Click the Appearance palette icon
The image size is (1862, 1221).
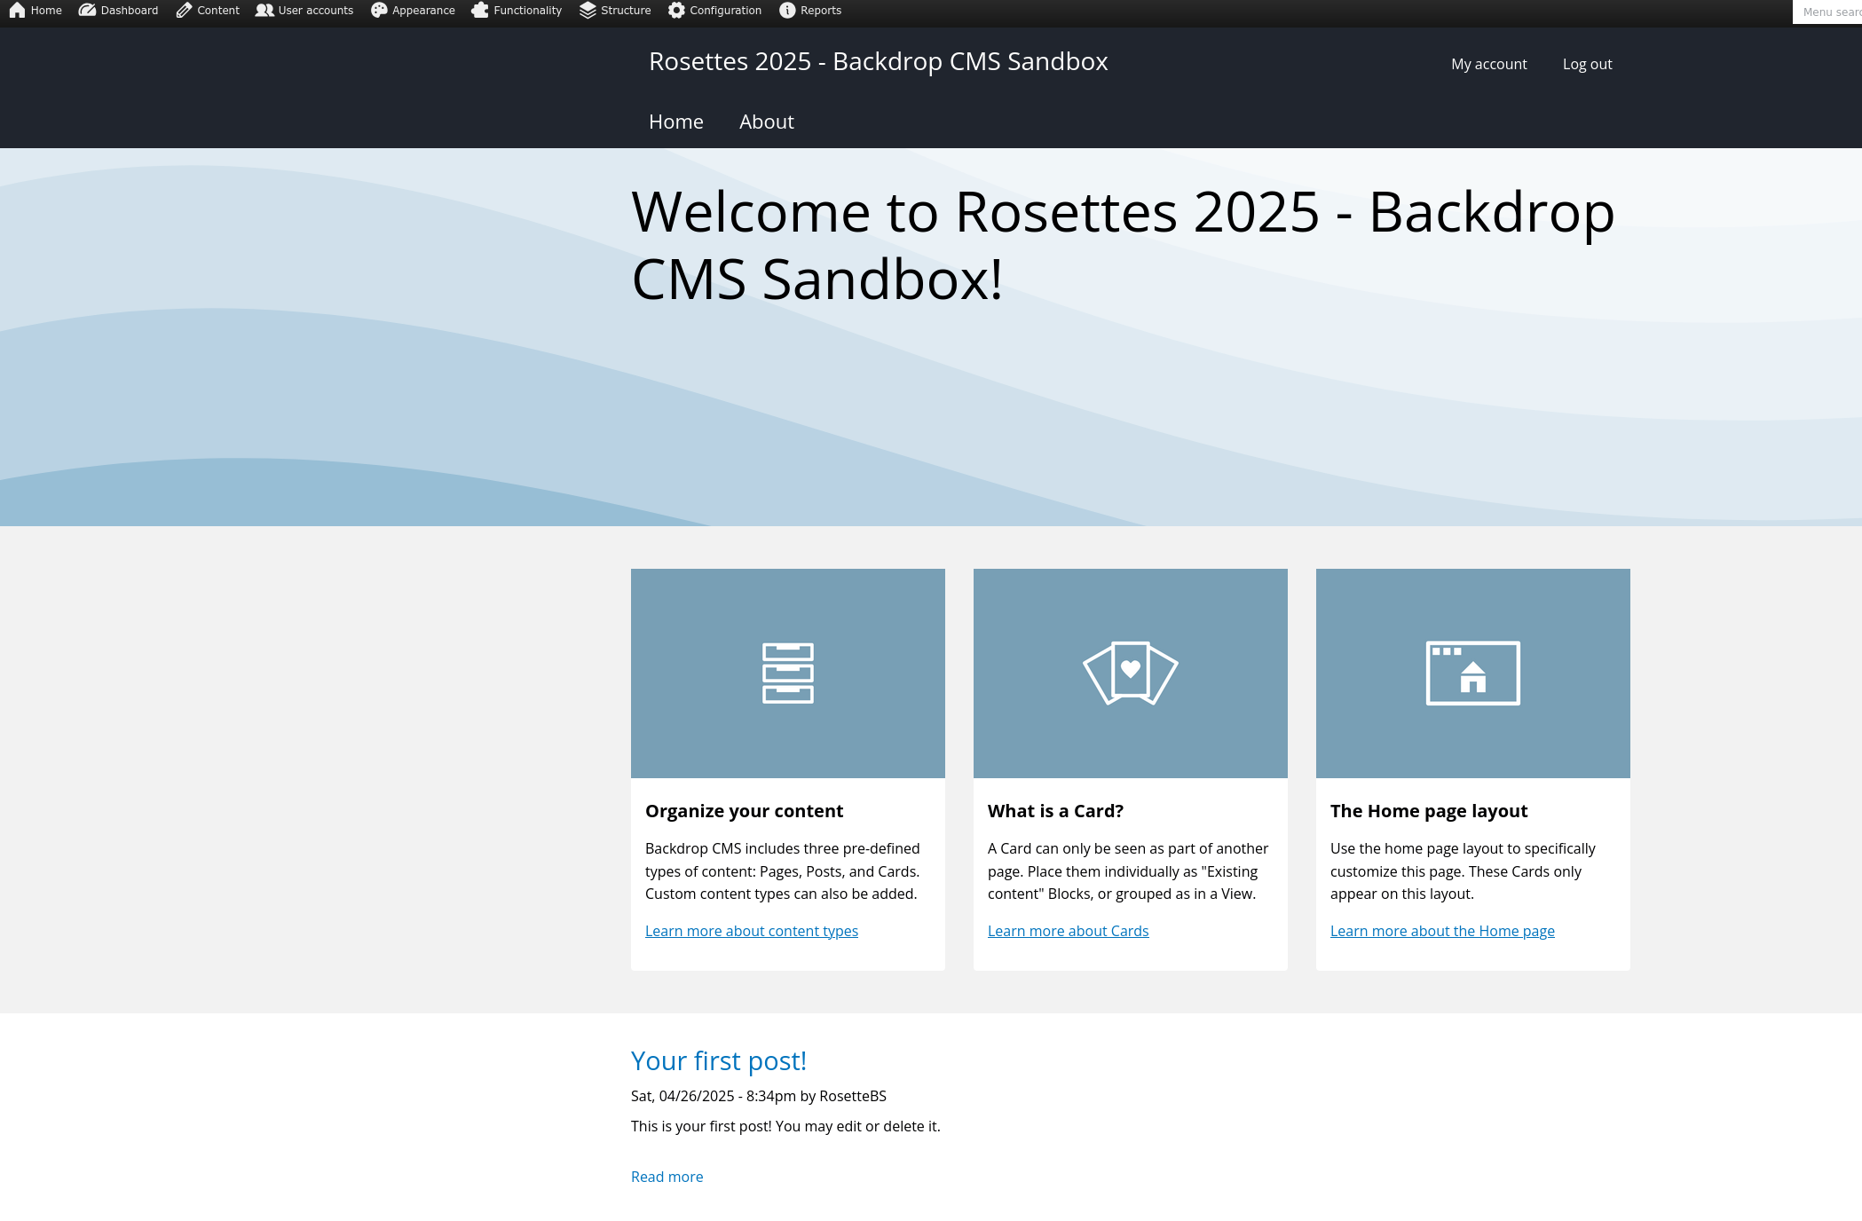pos(379,11)
